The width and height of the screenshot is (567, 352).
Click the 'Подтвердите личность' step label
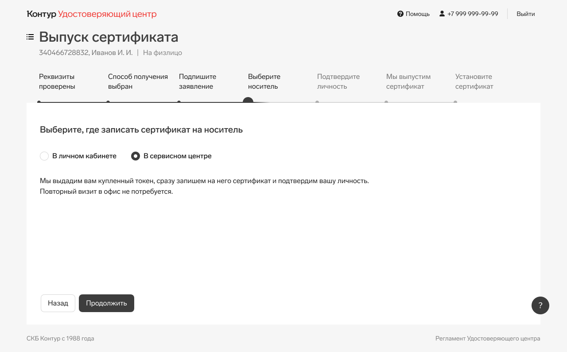(338, 82)
